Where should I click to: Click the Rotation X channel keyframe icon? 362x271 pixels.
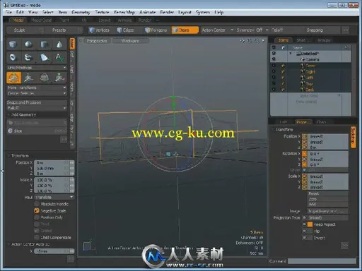pyautogui.click(x=305, y=154)
